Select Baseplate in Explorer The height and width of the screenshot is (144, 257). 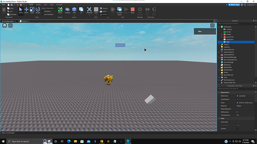coord(229,39)
